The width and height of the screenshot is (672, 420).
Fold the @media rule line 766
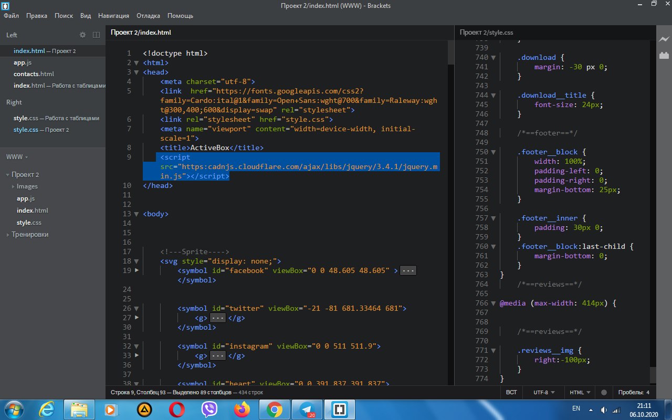pos(493,303)
